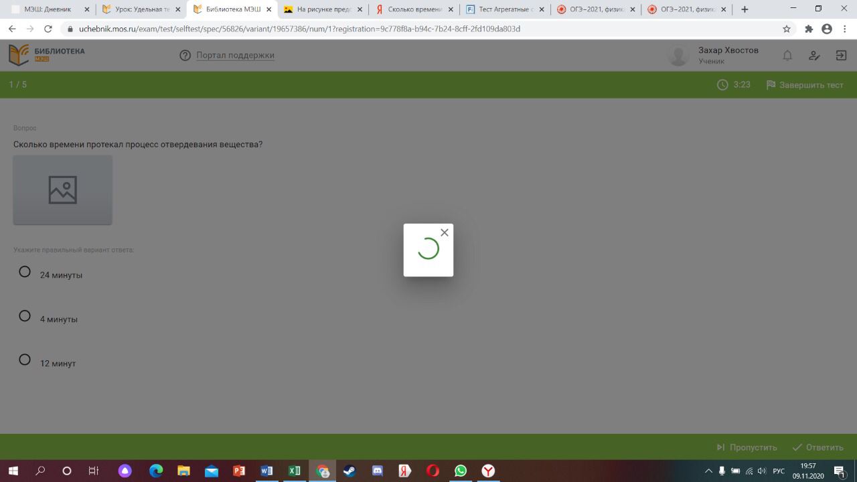The height and width of the screenshot is (482, 857).
Task: Switch to На рисунке пред tab
Action: (x=323, y=9)
